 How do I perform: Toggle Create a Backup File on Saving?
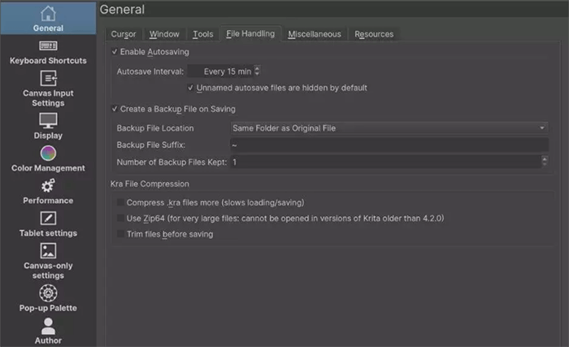pos(115,109)
